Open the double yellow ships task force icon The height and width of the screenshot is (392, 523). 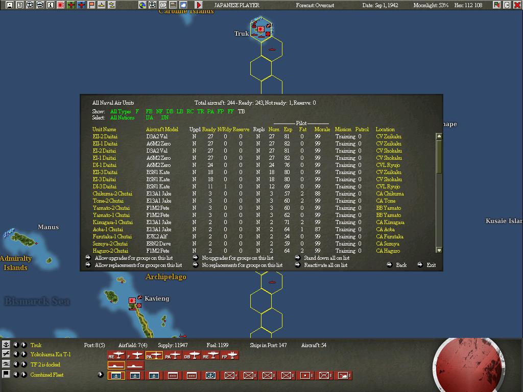(x=112, y=5)
